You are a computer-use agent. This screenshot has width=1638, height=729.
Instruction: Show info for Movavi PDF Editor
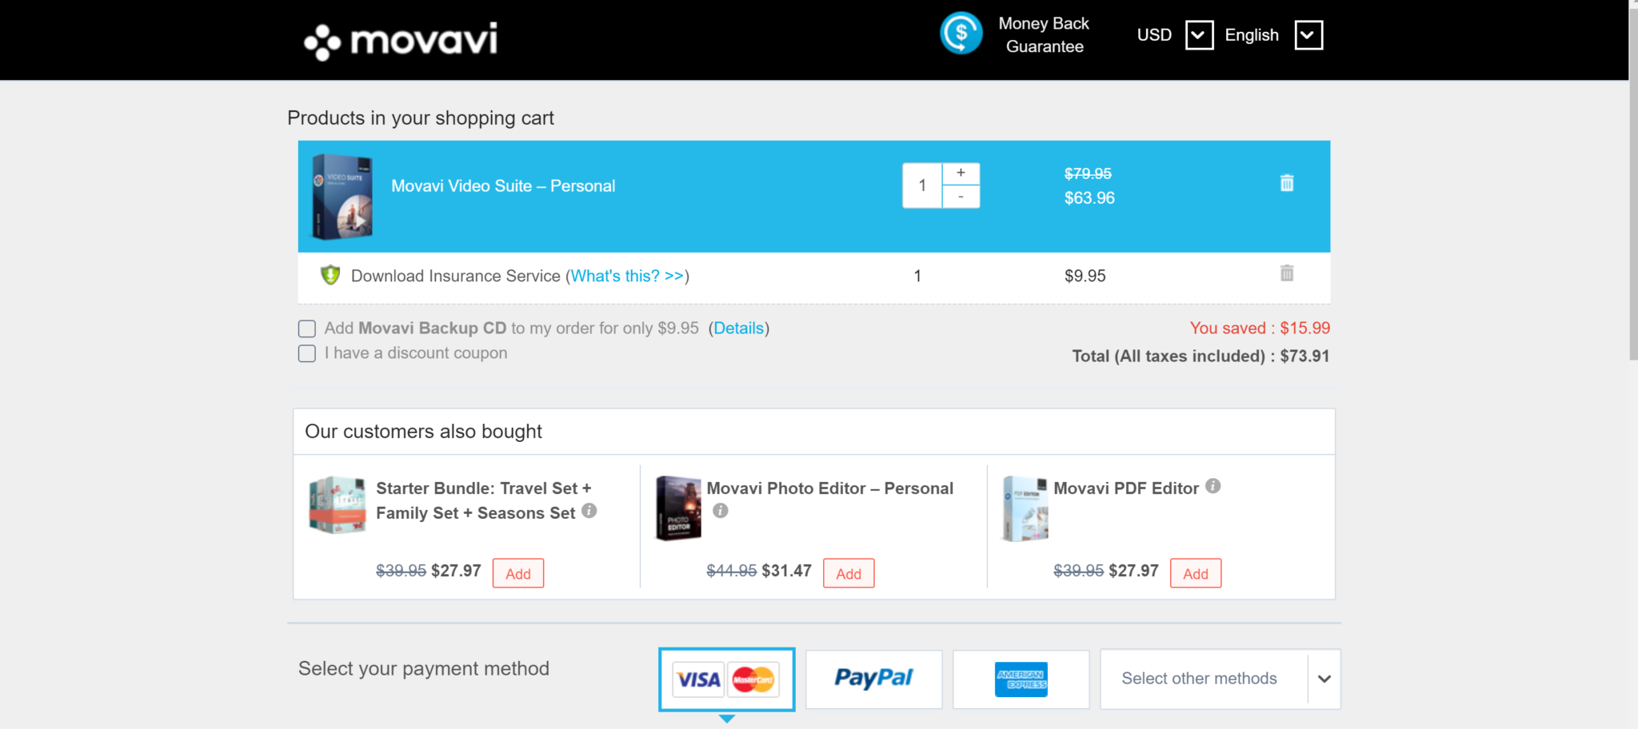click(1213, 486)
